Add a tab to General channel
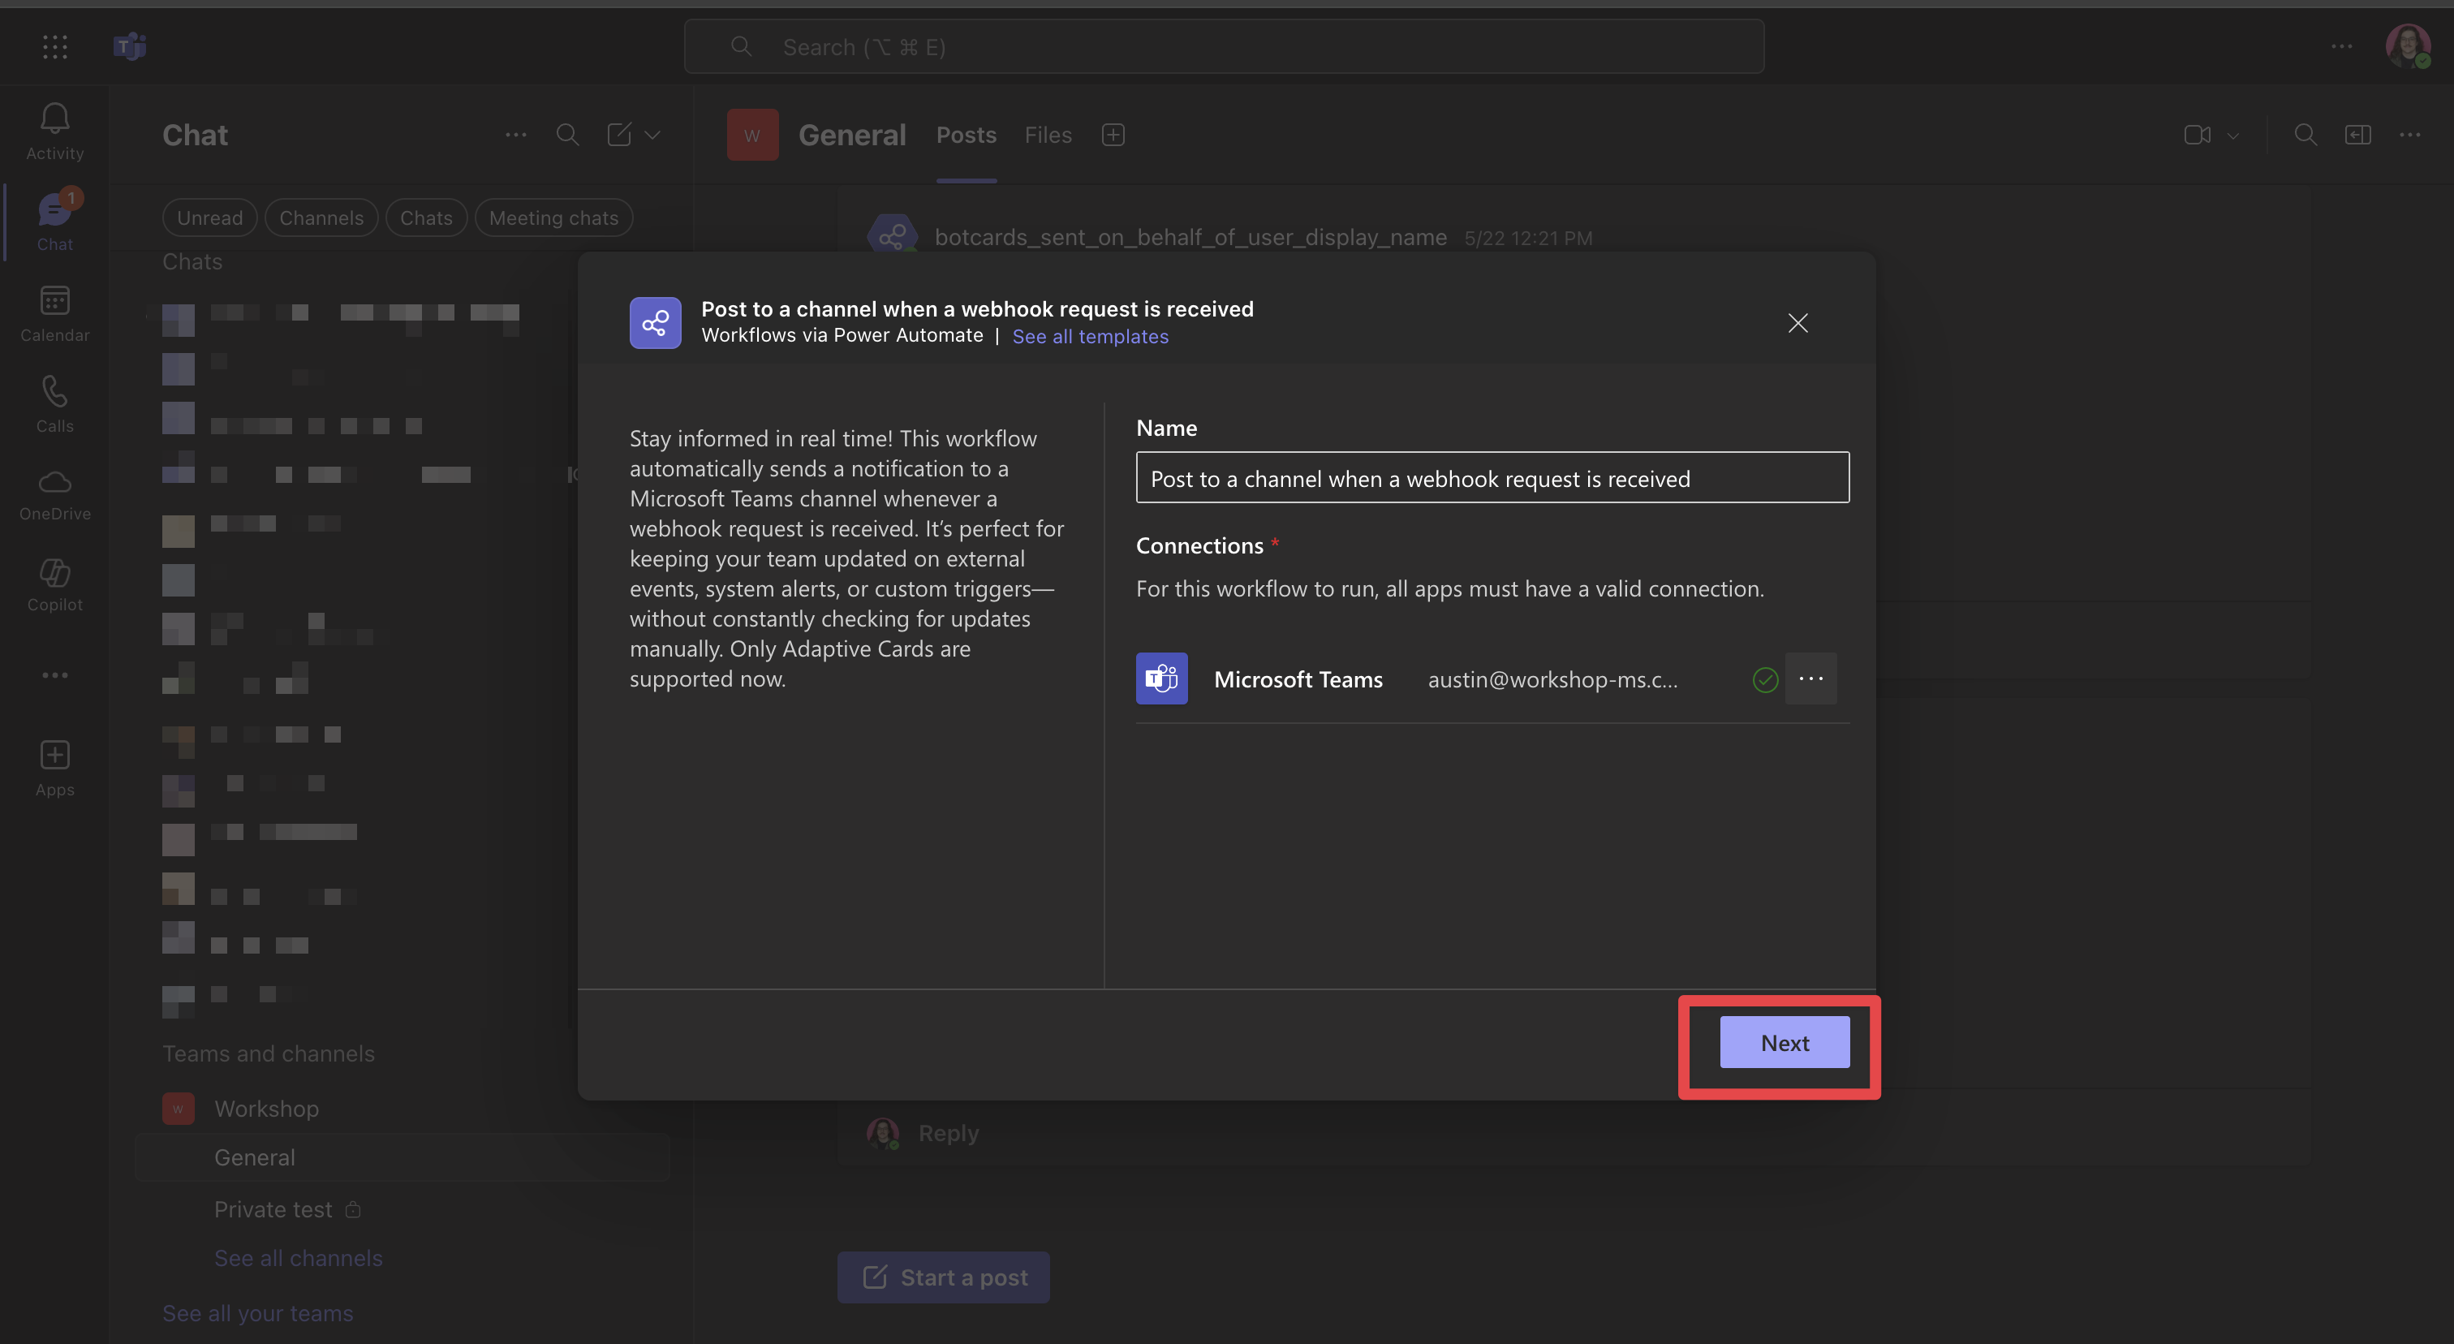2454x1344 pixels. pos(1113,134)
